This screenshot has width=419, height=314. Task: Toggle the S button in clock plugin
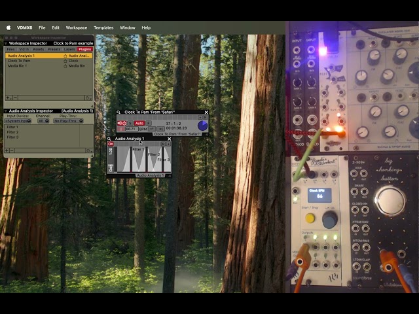click(130, 123)
